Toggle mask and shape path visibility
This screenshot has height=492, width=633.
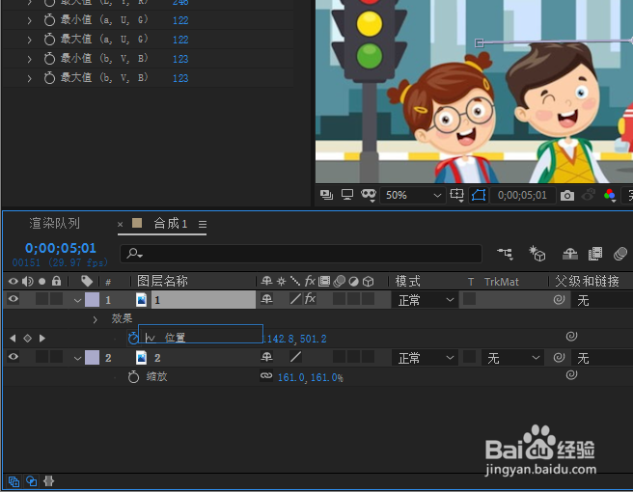coord(479,195)
